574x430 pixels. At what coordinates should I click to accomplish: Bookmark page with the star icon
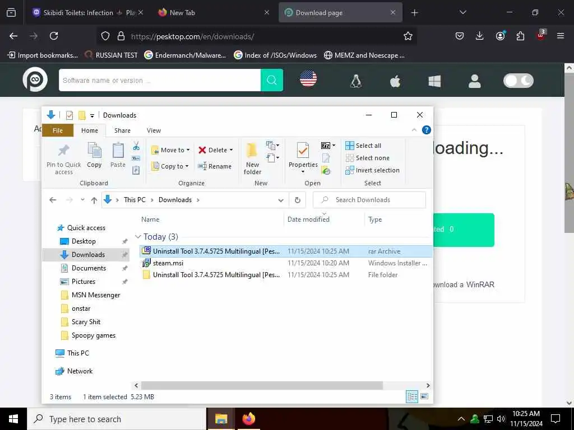point(408,36)
